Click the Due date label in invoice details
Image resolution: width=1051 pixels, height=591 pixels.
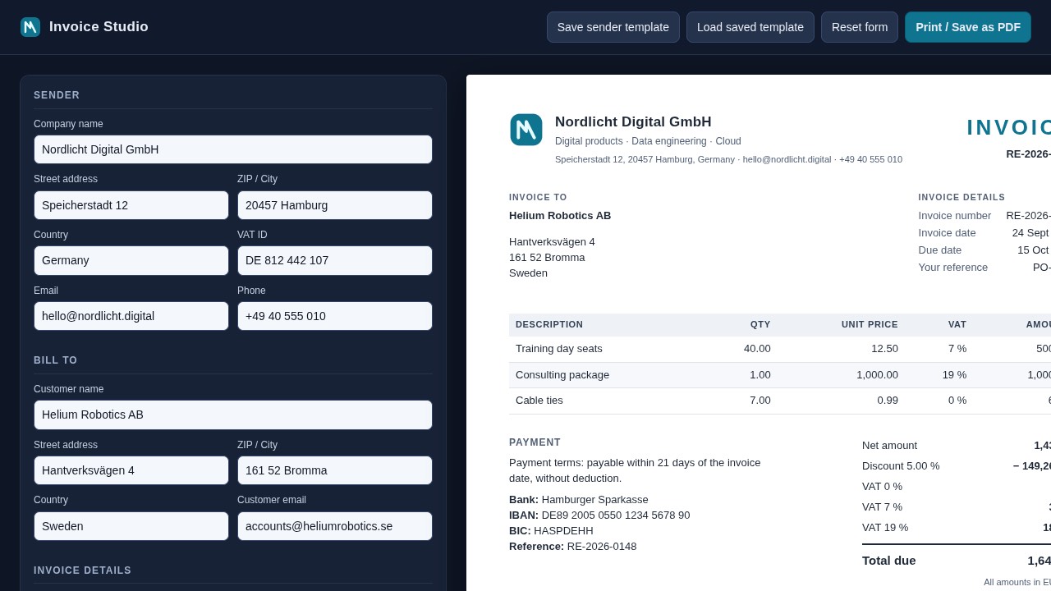tap(940, 250)
